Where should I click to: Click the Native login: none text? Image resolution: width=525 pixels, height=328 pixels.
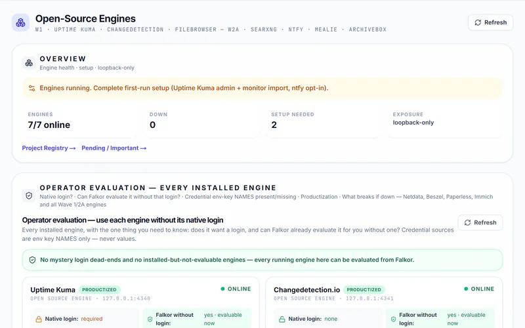pos(313,319)
